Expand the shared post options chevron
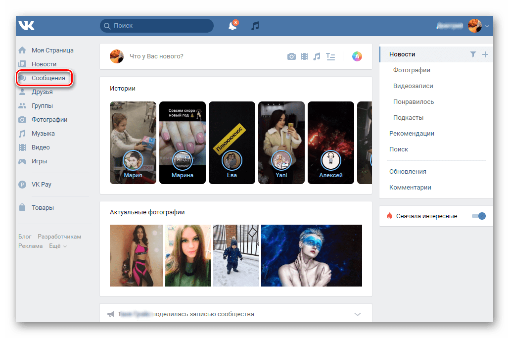Screen dimensions: 509x338 358,314
